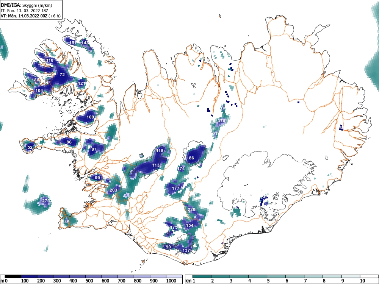Image resolution: width=379 pixels, height=284 pixels.
Task: Select legend swatch between 800 and 900 m
Action: tap(142, 276)
